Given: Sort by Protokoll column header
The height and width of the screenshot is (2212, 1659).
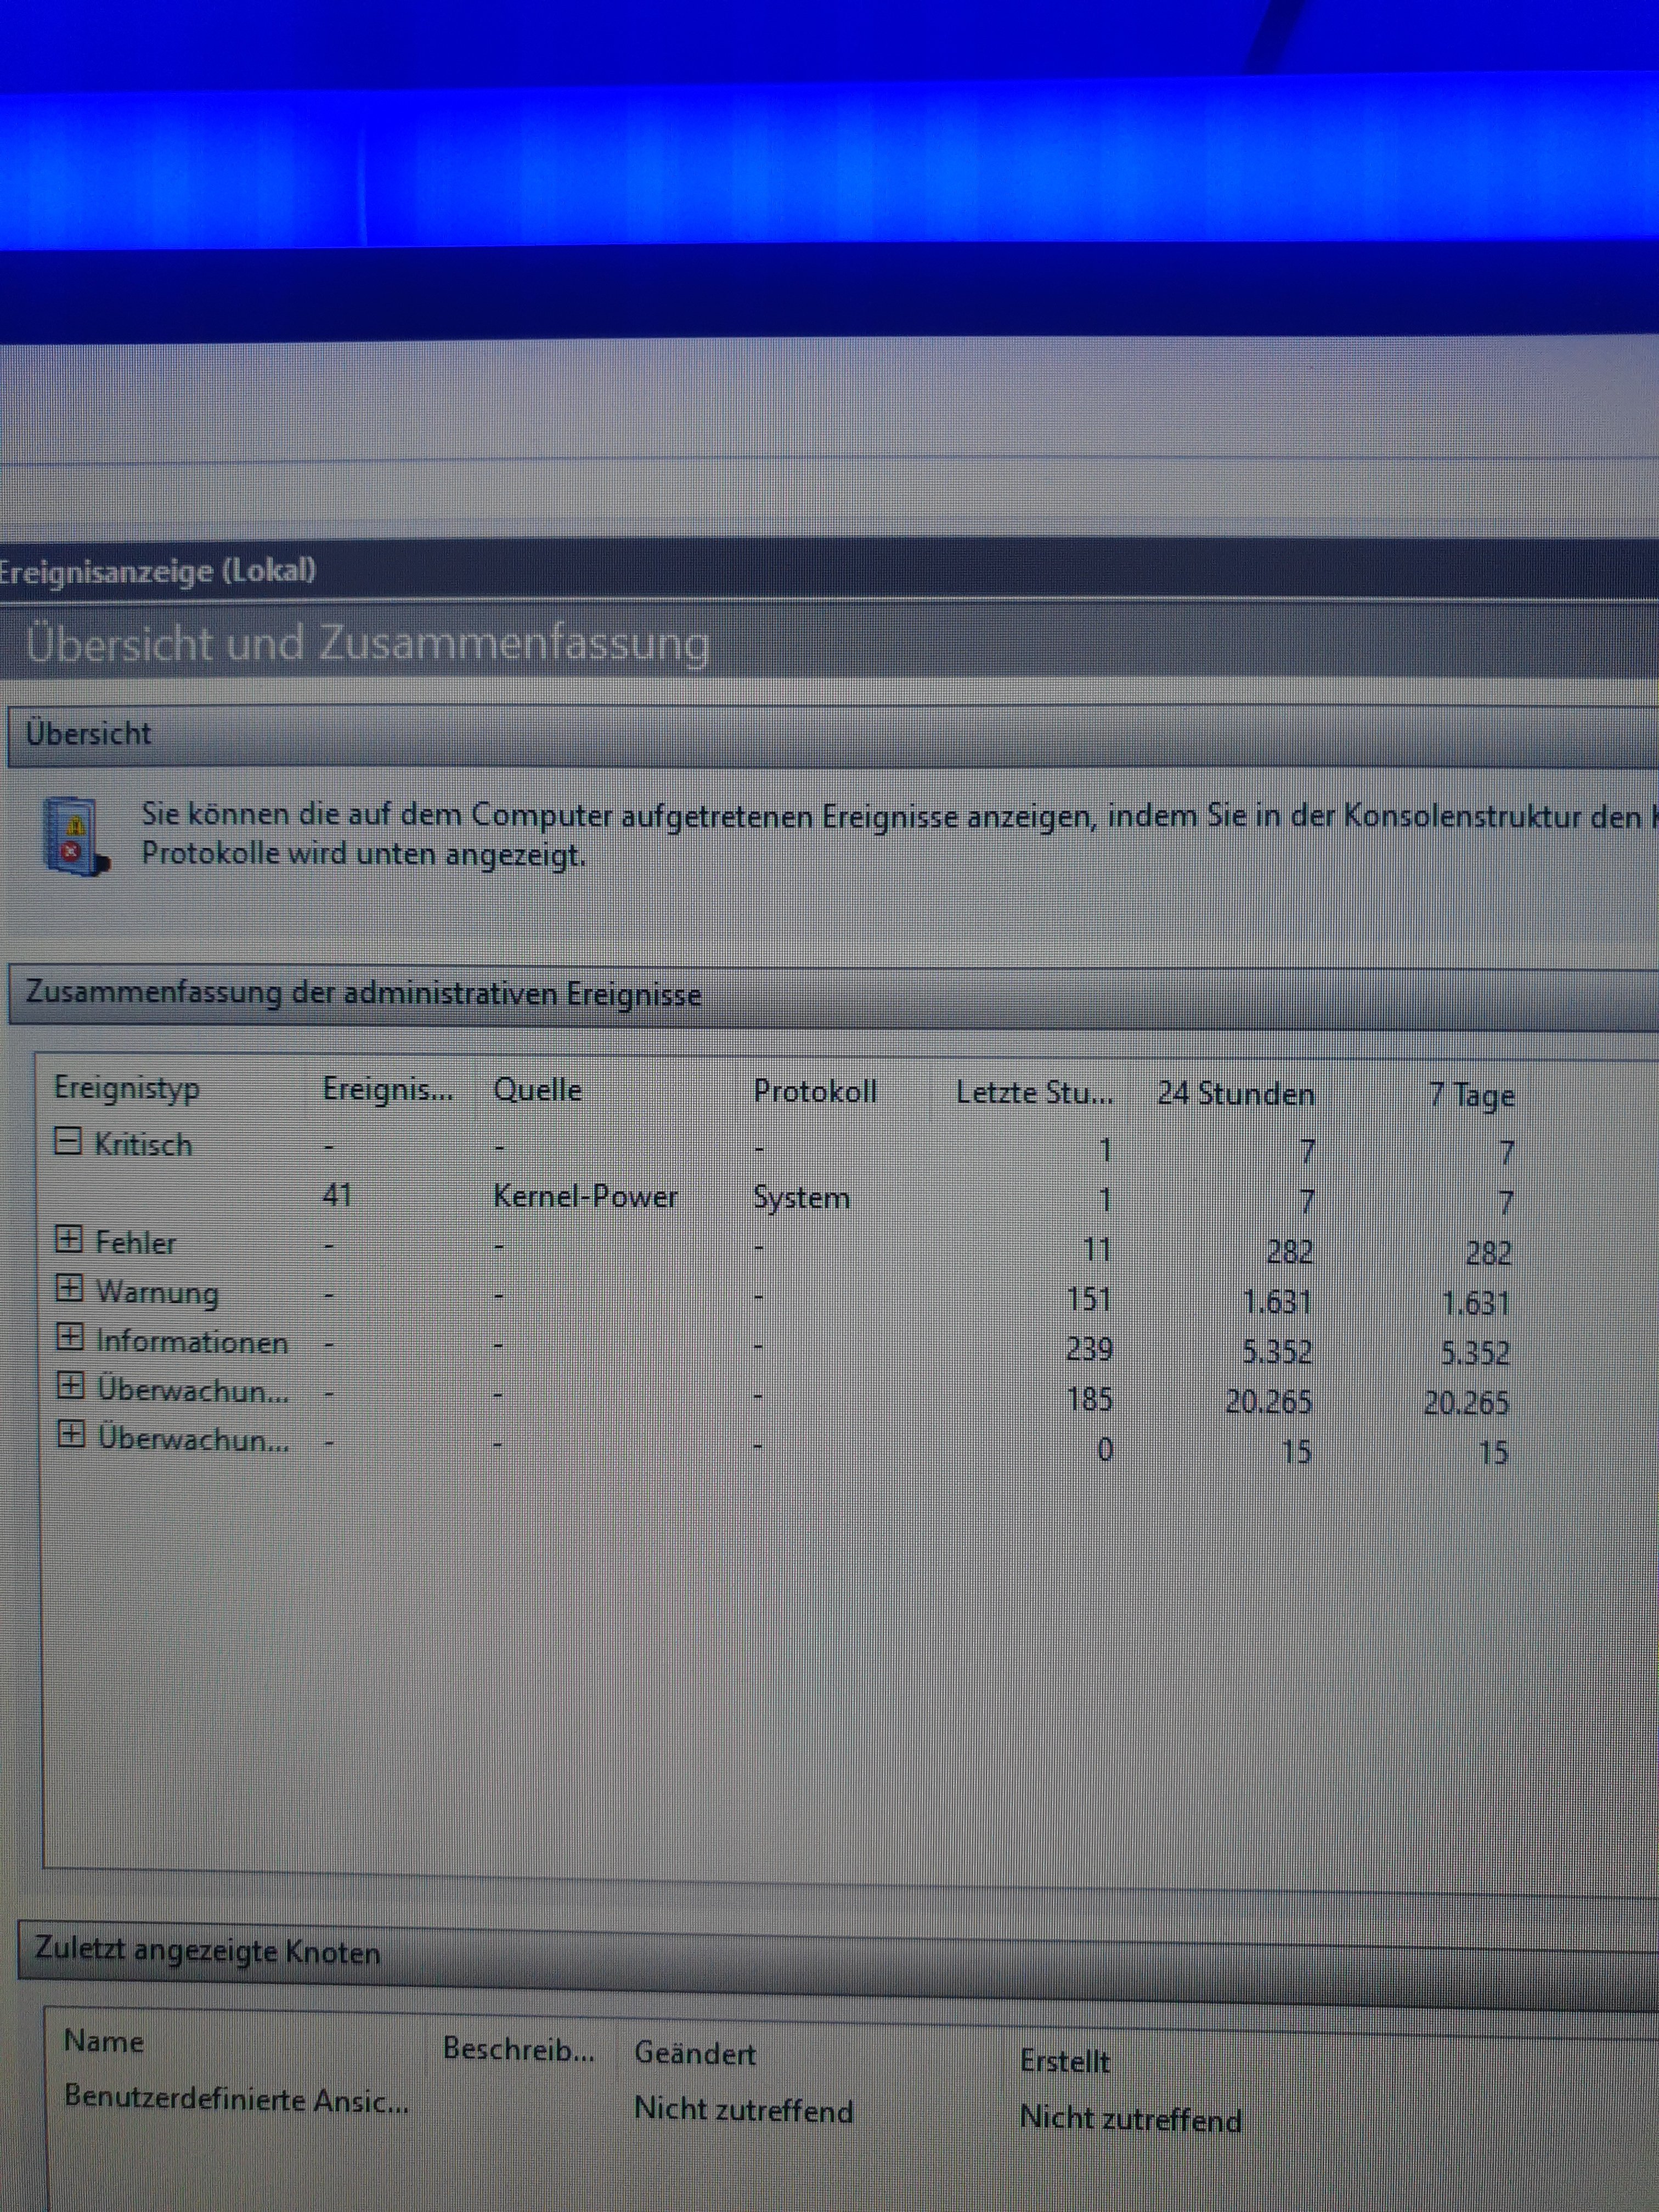Looking at the screenshot, I should pos(815,1091).
